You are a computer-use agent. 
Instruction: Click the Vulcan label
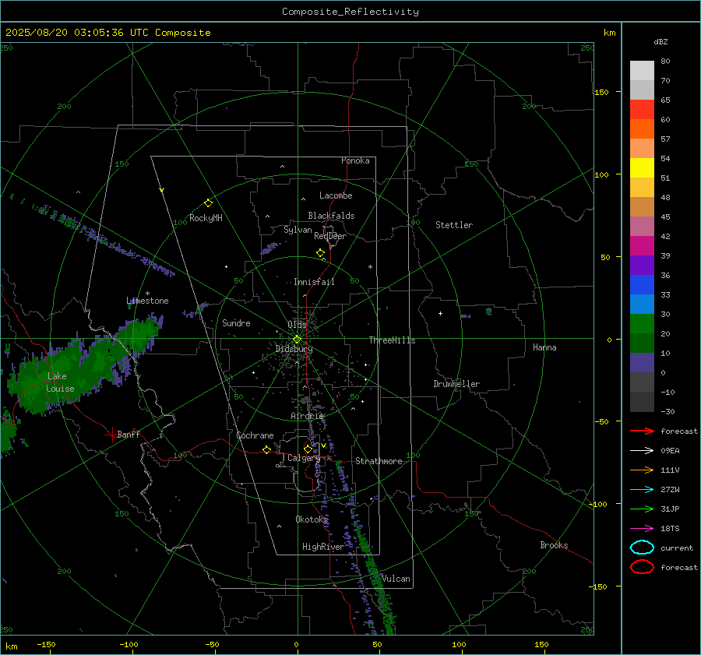(396, 579)
